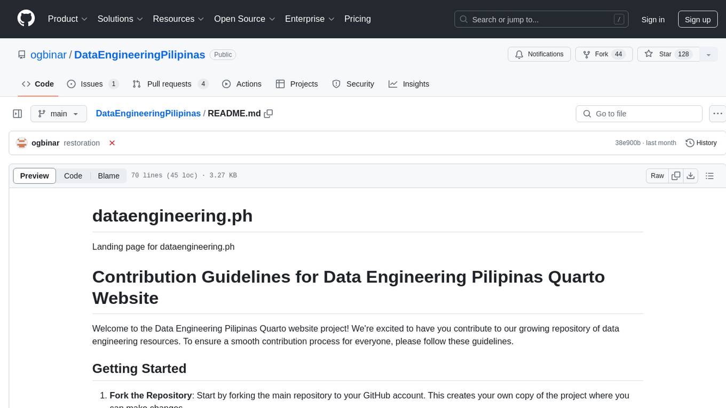This screenshot has width=726, height=408.
Task: Click the Public visibility label
Action: point(223,54)
